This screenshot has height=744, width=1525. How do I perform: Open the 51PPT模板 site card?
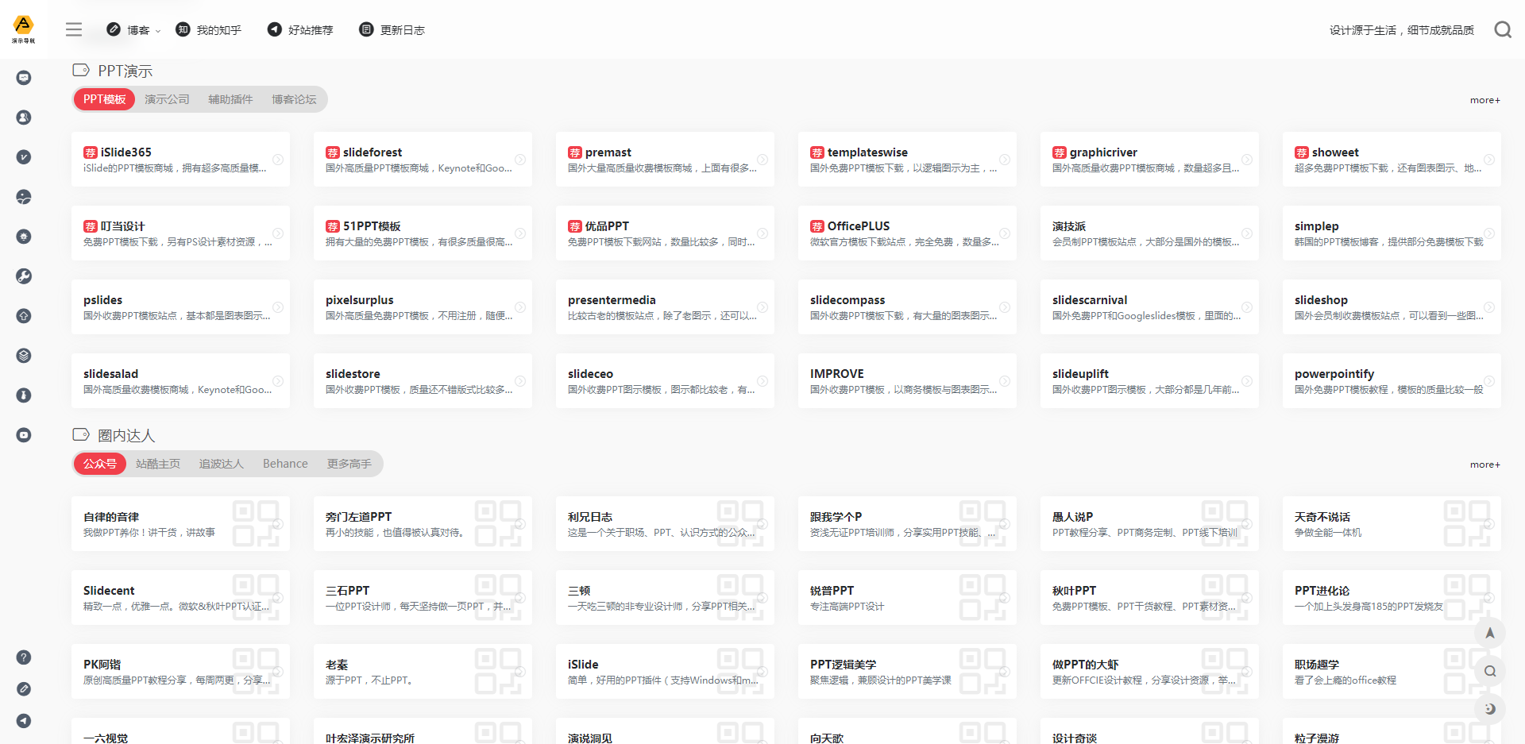(423, 233)
